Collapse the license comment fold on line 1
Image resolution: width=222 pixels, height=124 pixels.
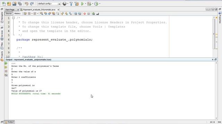coord(13,18)
